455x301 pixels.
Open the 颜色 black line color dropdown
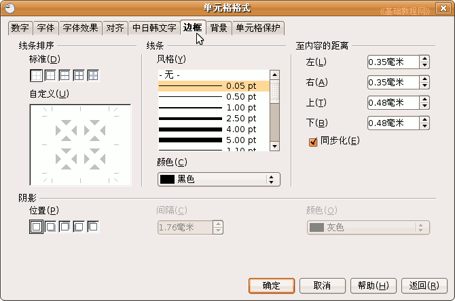(219, 180)
